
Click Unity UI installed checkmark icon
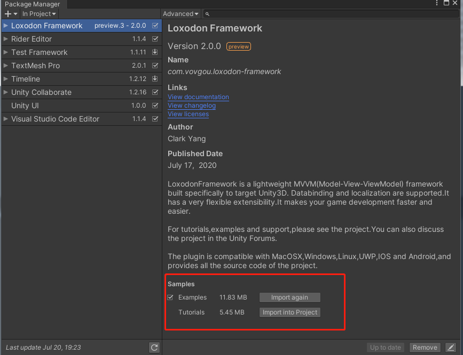pos(155,106)
